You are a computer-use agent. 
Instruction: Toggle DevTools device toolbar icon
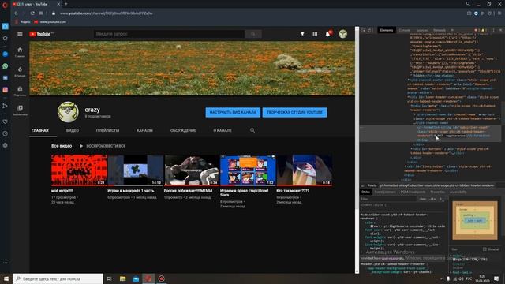pyautogui.click(x=371, y=30)
